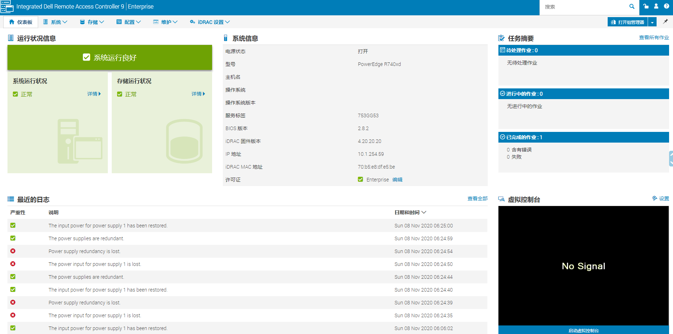This screenshot has height=334, width=673.
Task: Open the help question mark icon
Action: (667, 6)
